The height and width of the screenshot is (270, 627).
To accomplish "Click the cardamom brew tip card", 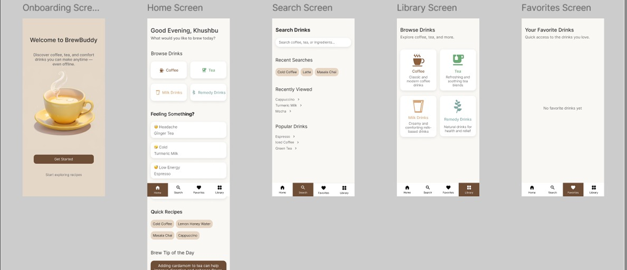I will [189, 265].
